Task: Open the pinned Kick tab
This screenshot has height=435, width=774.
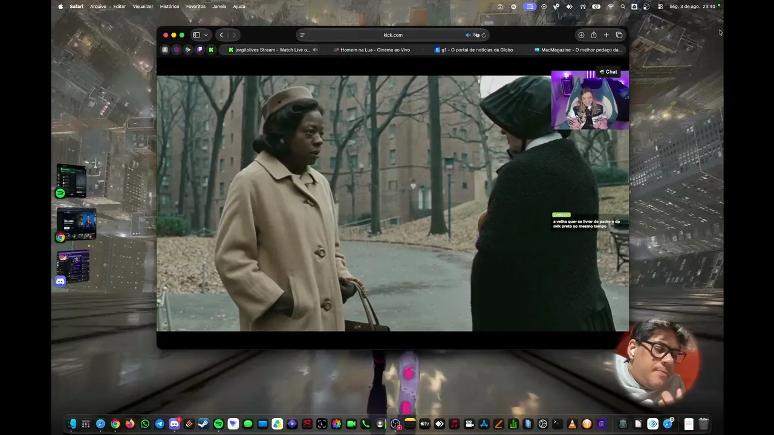Action: point(211,50)
